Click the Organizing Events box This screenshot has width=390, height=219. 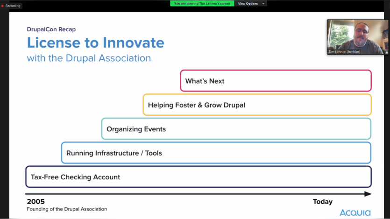pyautogui.click(x=236, y=129)
